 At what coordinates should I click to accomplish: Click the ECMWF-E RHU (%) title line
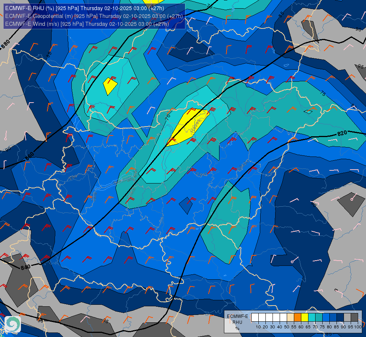pos(84,8)
